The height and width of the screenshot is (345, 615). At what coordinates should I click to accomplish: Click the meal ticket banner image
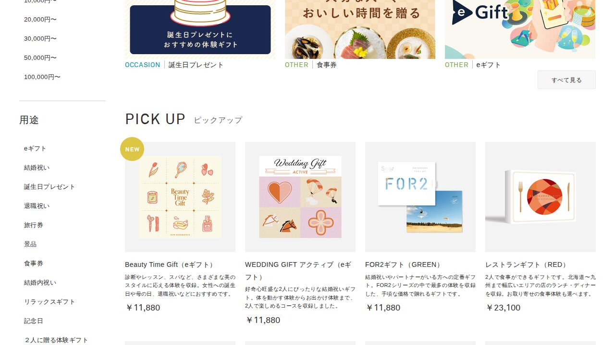point(360,29)
